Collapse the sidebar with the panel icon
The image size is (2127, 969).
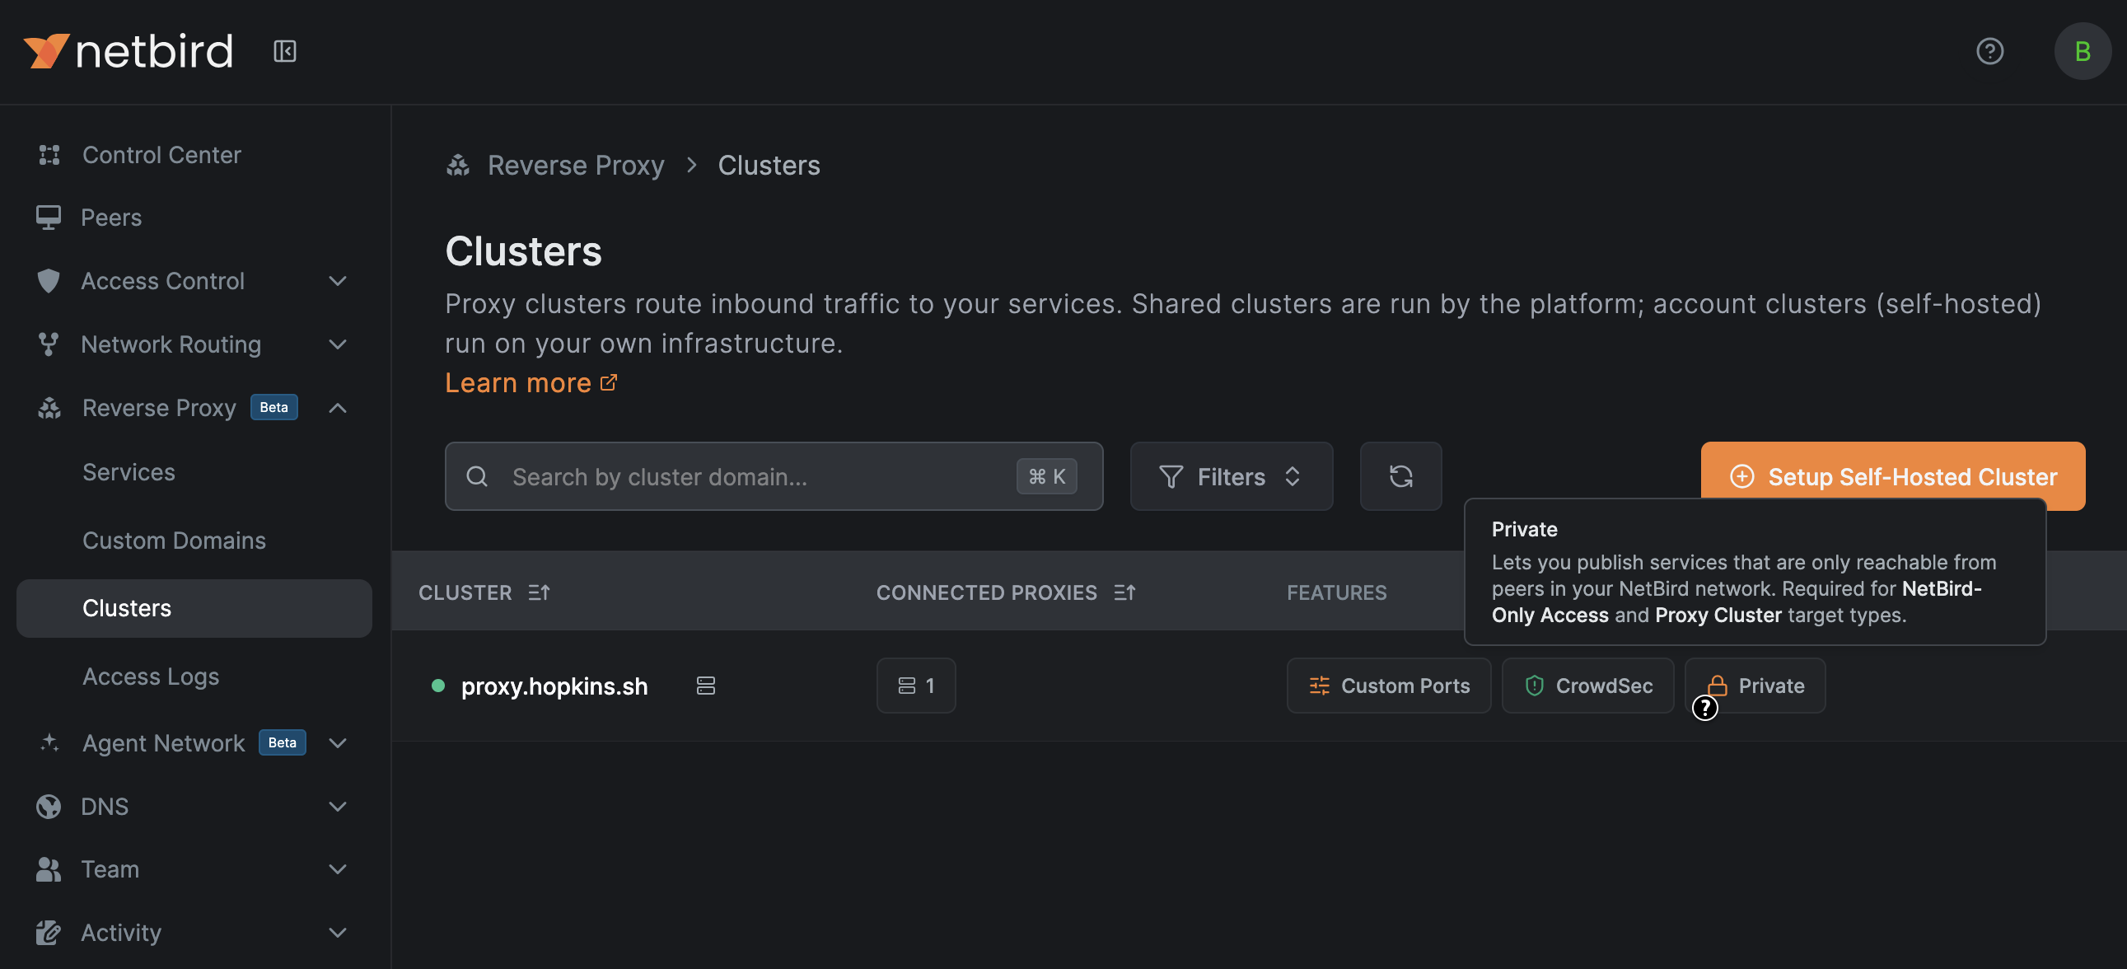pos(285,51)
